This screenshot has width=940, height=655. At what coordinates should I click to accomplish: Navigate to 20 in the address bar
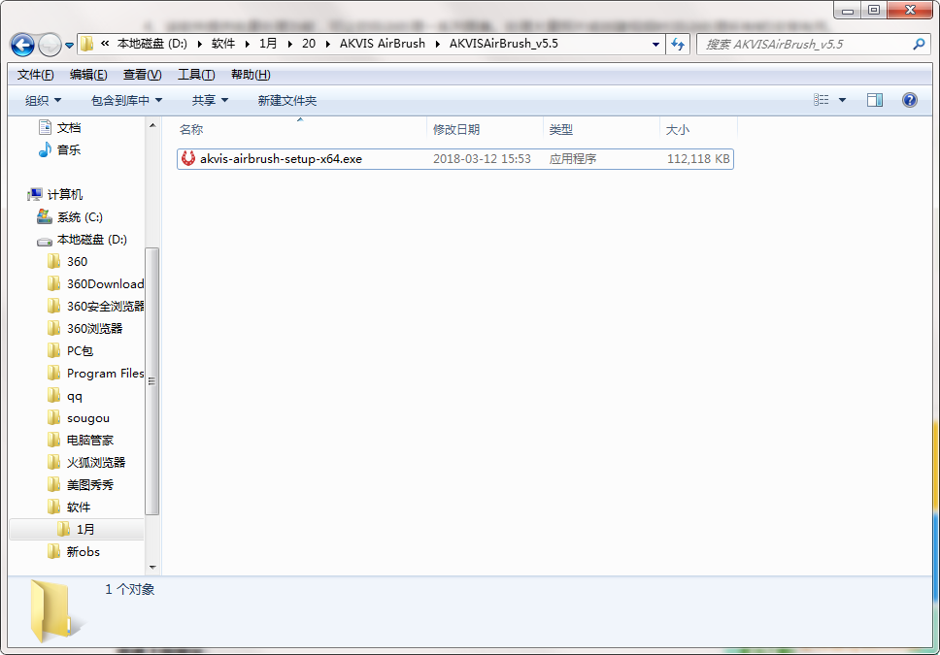tap(309, 44)
